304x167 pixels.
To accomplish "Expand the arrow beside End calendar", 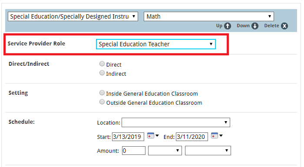I will coord(221,135).
